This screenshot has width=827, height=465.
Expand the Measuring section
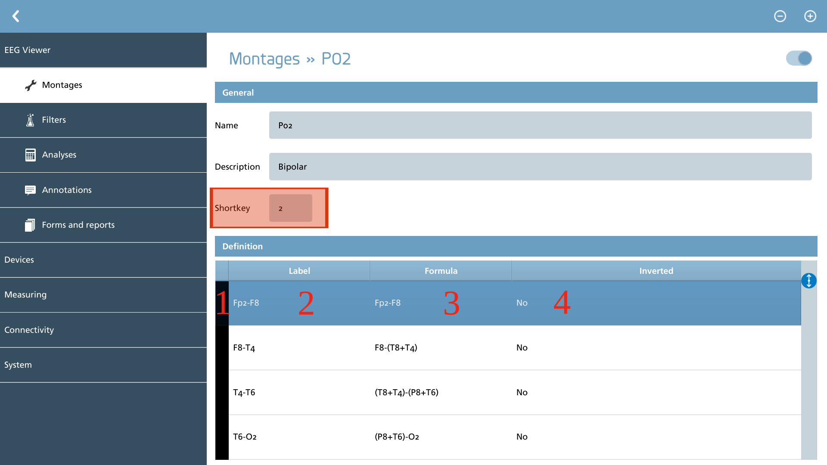coord(103,295)
